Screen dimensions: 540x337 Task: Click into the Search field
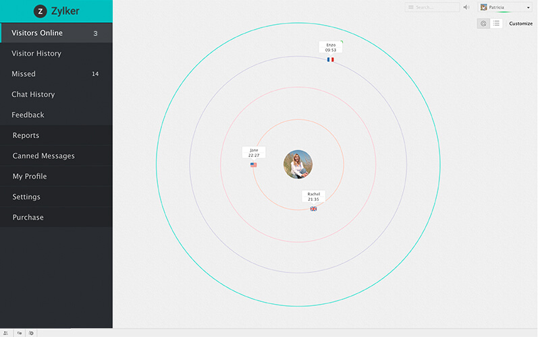[432, 7]
